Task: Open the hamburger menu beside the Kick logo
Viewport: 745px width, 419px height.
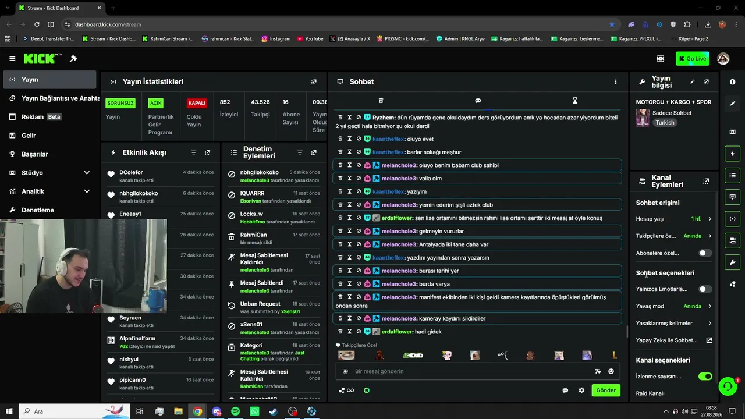Action: tap(12, 59)
